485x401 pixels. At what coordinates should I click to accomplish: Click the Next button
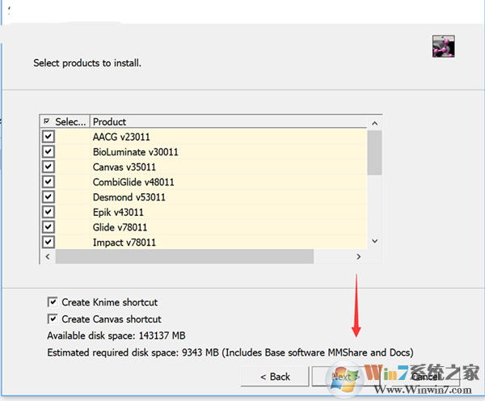pyautogui.click(x=345, y=377)
